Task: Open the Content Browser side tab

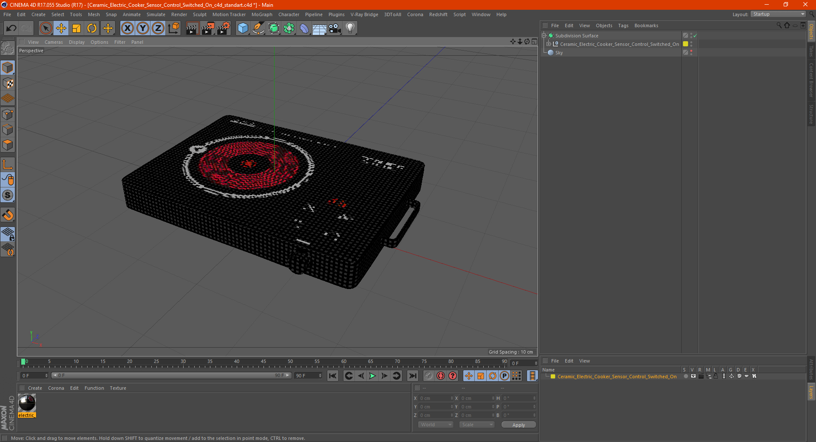Action: (811, 80)
